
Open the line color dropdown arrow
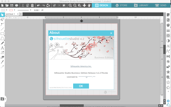tap(14, 10)
